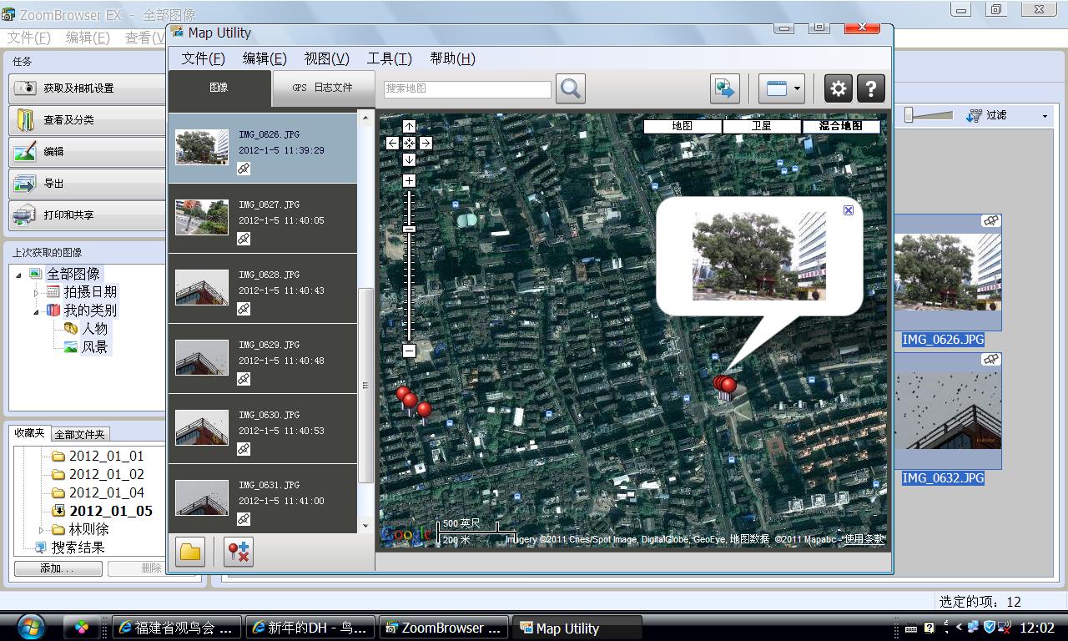Click 获取及相机设置 in ZoomBrowser task panel
Image resolution: width=1068 pixels, height=641 pixels.
(x=88, y=88)
